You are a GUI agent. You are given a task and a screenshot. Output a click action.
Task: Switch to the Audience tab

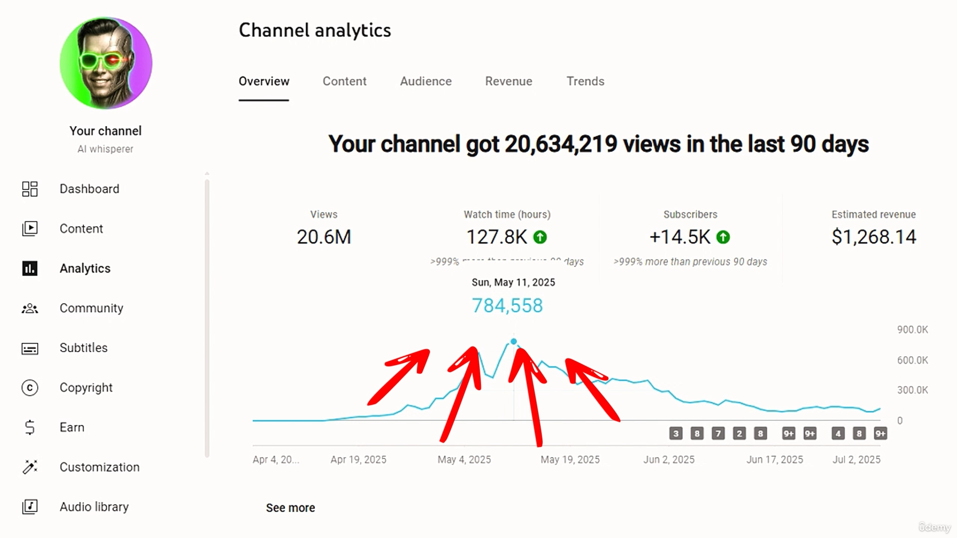click(426, 81)
